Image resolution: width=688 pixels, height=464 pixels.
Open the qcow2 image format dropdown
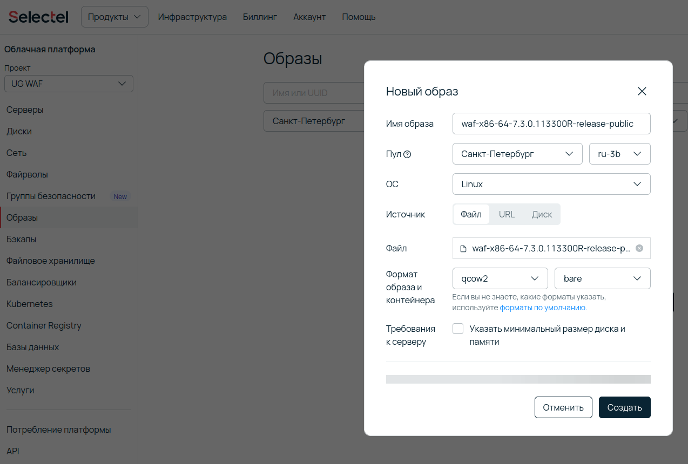tap(500, 278)
